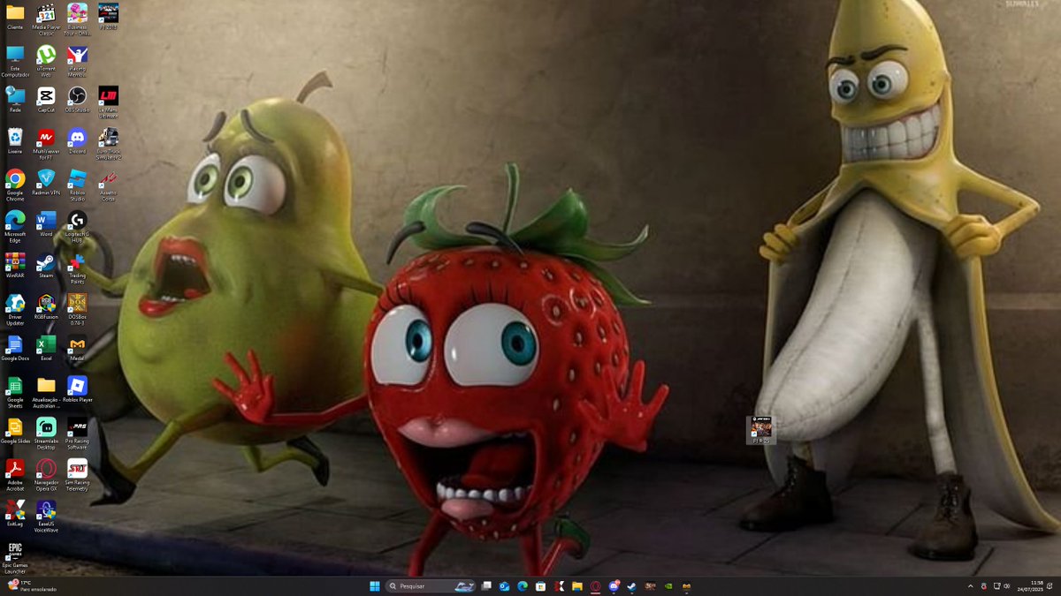Image resolution: width=1061 pixels, height=596 pixels.
Task: Select the Atualização Australian folder
Action: [x=46, y=393]
